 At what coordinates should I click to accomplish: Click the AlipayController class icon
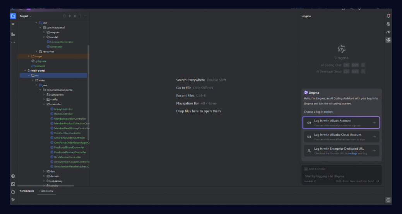point(52,109)
